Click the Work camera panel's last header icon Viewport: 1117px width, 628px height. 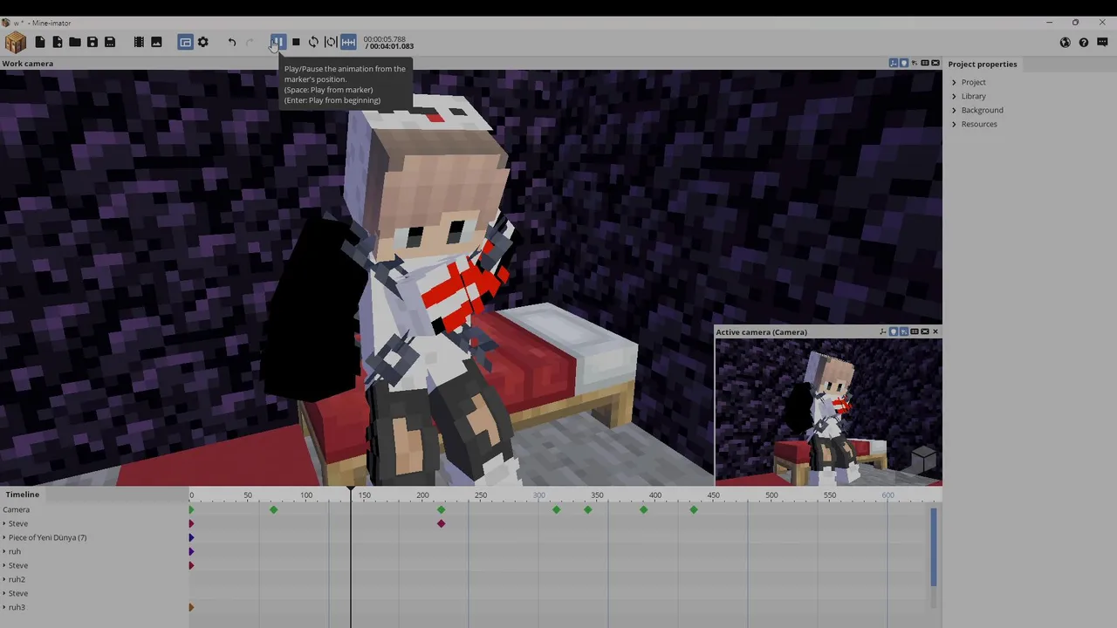[935, 64]
